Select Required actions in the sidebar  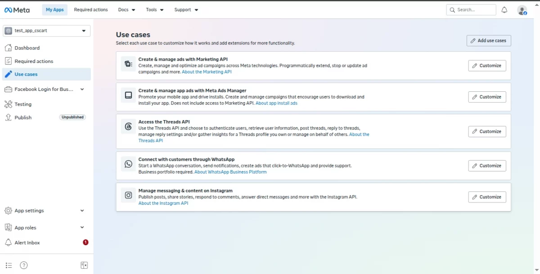34,61
